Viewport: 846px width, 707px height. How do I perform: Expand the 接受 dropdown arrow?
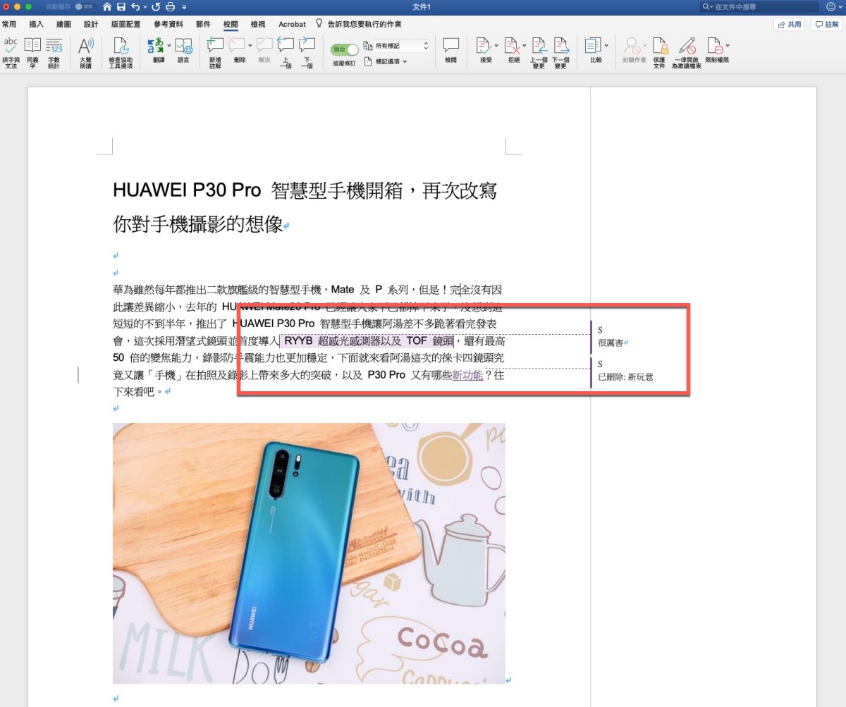tap(496, 47)
